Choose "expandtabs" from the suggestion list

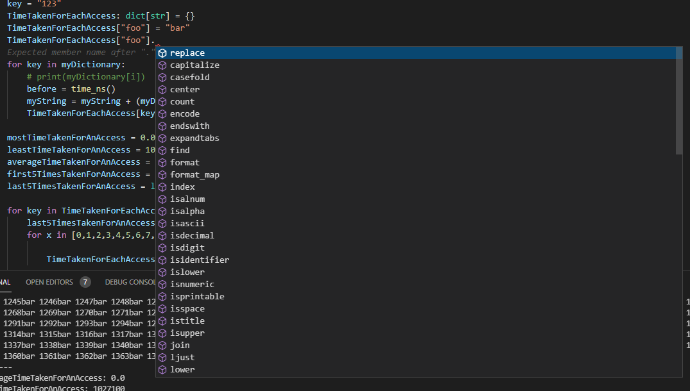tap(194, 138)
